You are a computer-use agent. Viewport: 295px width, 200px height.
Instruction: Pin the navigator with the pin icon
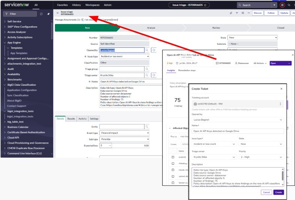tap(48, 14)
